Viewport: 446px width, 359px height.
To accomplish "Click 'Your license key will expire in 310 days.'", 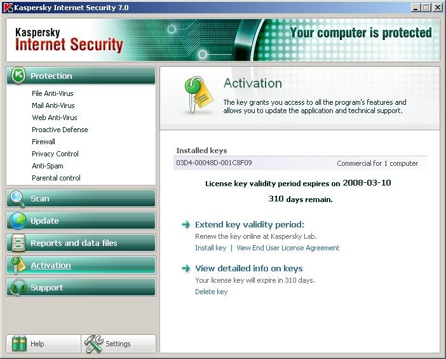I will 255,280.
